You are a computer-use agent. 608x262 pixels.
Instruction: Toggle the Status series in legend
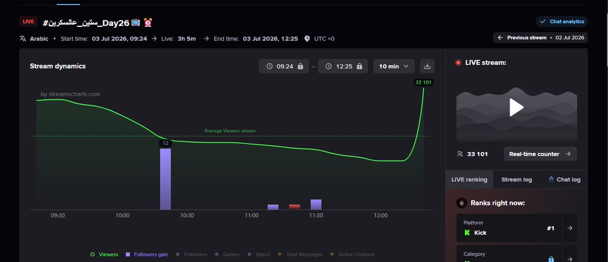[x=258, y=254]
